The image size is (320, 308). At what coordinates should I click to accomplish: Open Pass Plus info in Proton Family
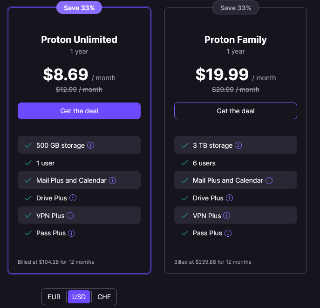[x=228, y=233]
